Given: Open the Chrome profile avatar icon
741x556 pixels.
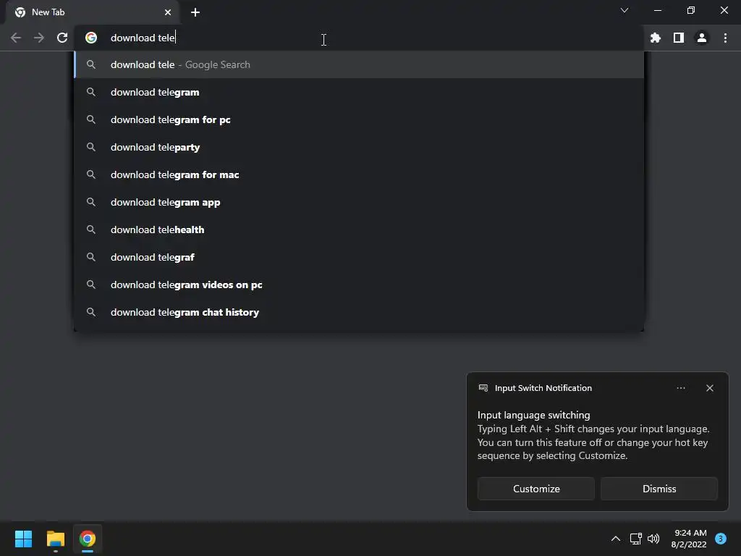Looking at the screenshot, I should 702,38.
